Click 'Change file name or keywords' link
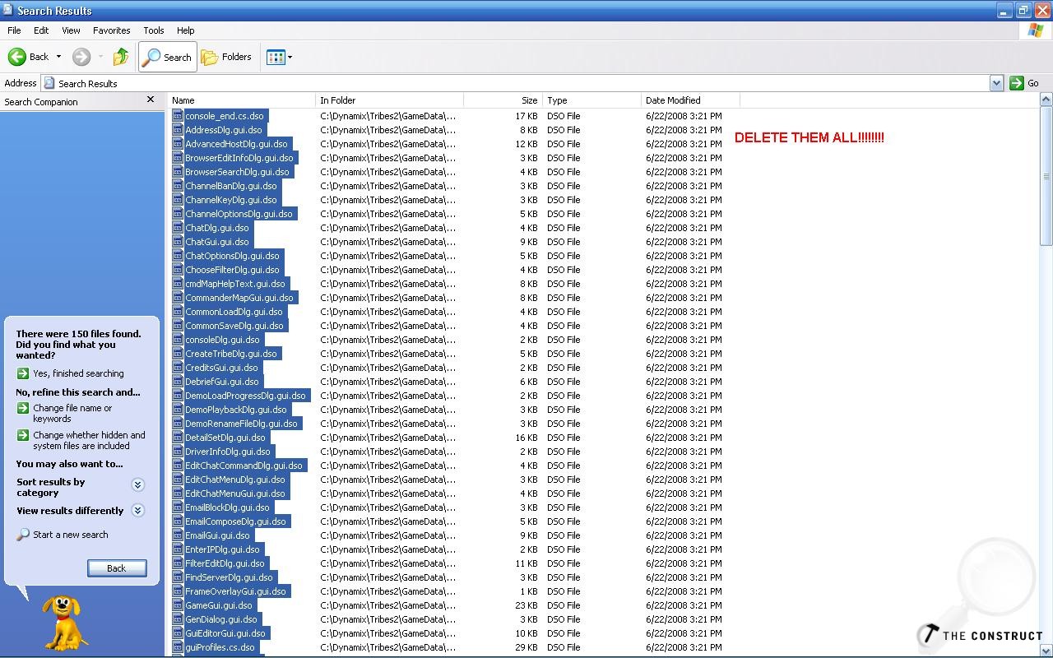The width and height of the screenshot is (1053, 658). (x=72, y=413)
